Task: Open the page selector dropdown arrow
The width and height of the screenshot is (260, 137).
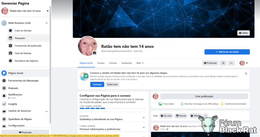Action: coord(48,11)
